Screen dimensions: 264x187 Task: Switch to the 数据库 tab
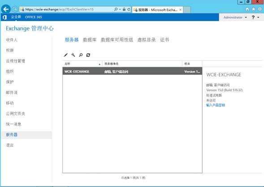click(x=90, y=40)
